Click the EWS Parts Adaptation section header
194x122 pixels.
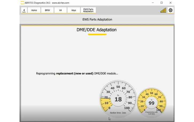[97, 19]
